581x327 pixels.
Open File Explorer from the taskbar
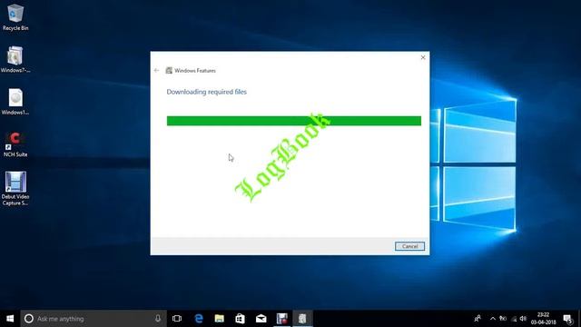(220, 319)
